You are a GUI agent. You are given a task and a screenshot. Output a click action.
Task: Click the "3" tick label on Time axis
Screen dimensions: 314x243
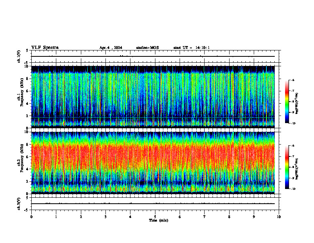pyautogui.click(x=105, y=217)
